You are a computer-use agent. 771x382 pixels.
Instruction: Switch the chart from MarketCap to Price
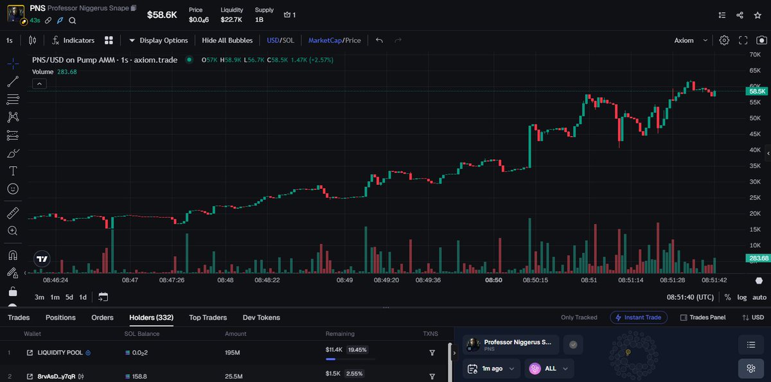point(353,40)
